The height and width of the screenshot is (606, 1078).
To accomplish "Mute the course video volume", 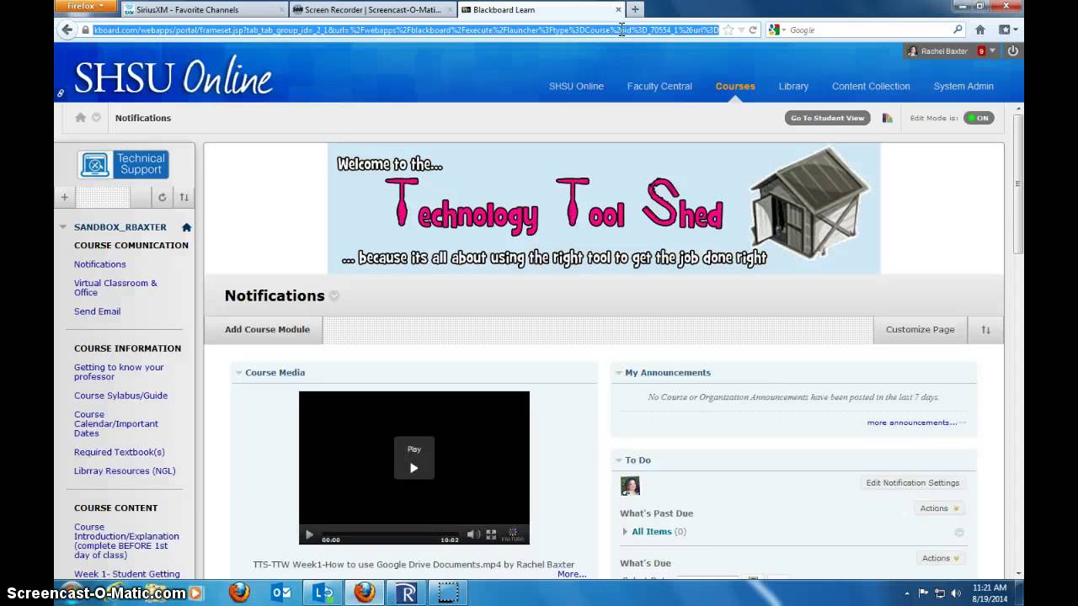I will click(x=473, y=534).
